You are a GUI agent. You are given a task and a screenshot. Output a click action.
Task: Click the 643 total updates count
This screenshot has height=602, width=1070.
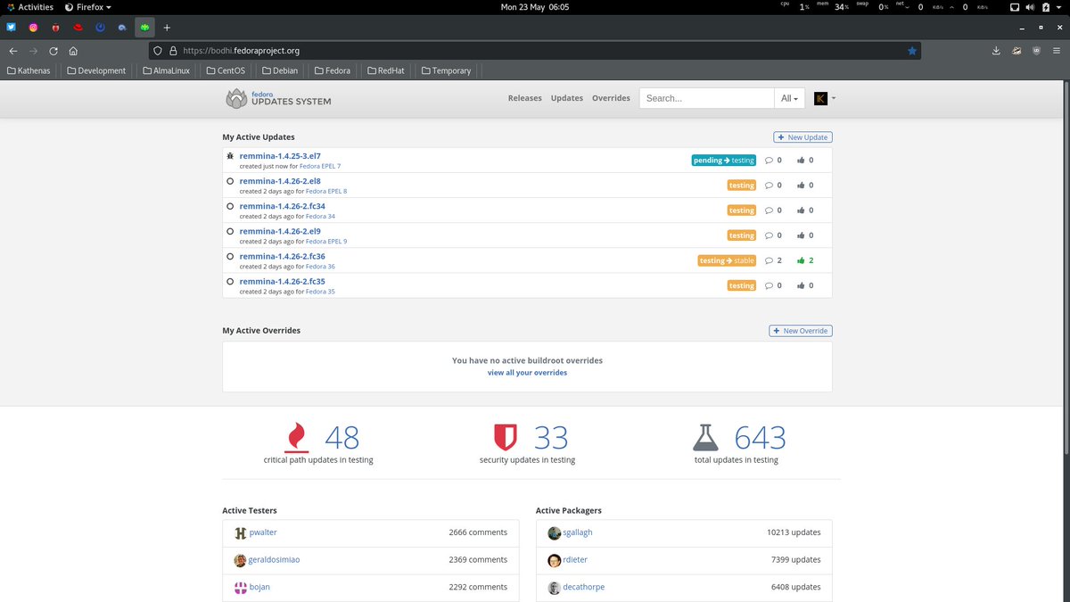pos(760,438)
